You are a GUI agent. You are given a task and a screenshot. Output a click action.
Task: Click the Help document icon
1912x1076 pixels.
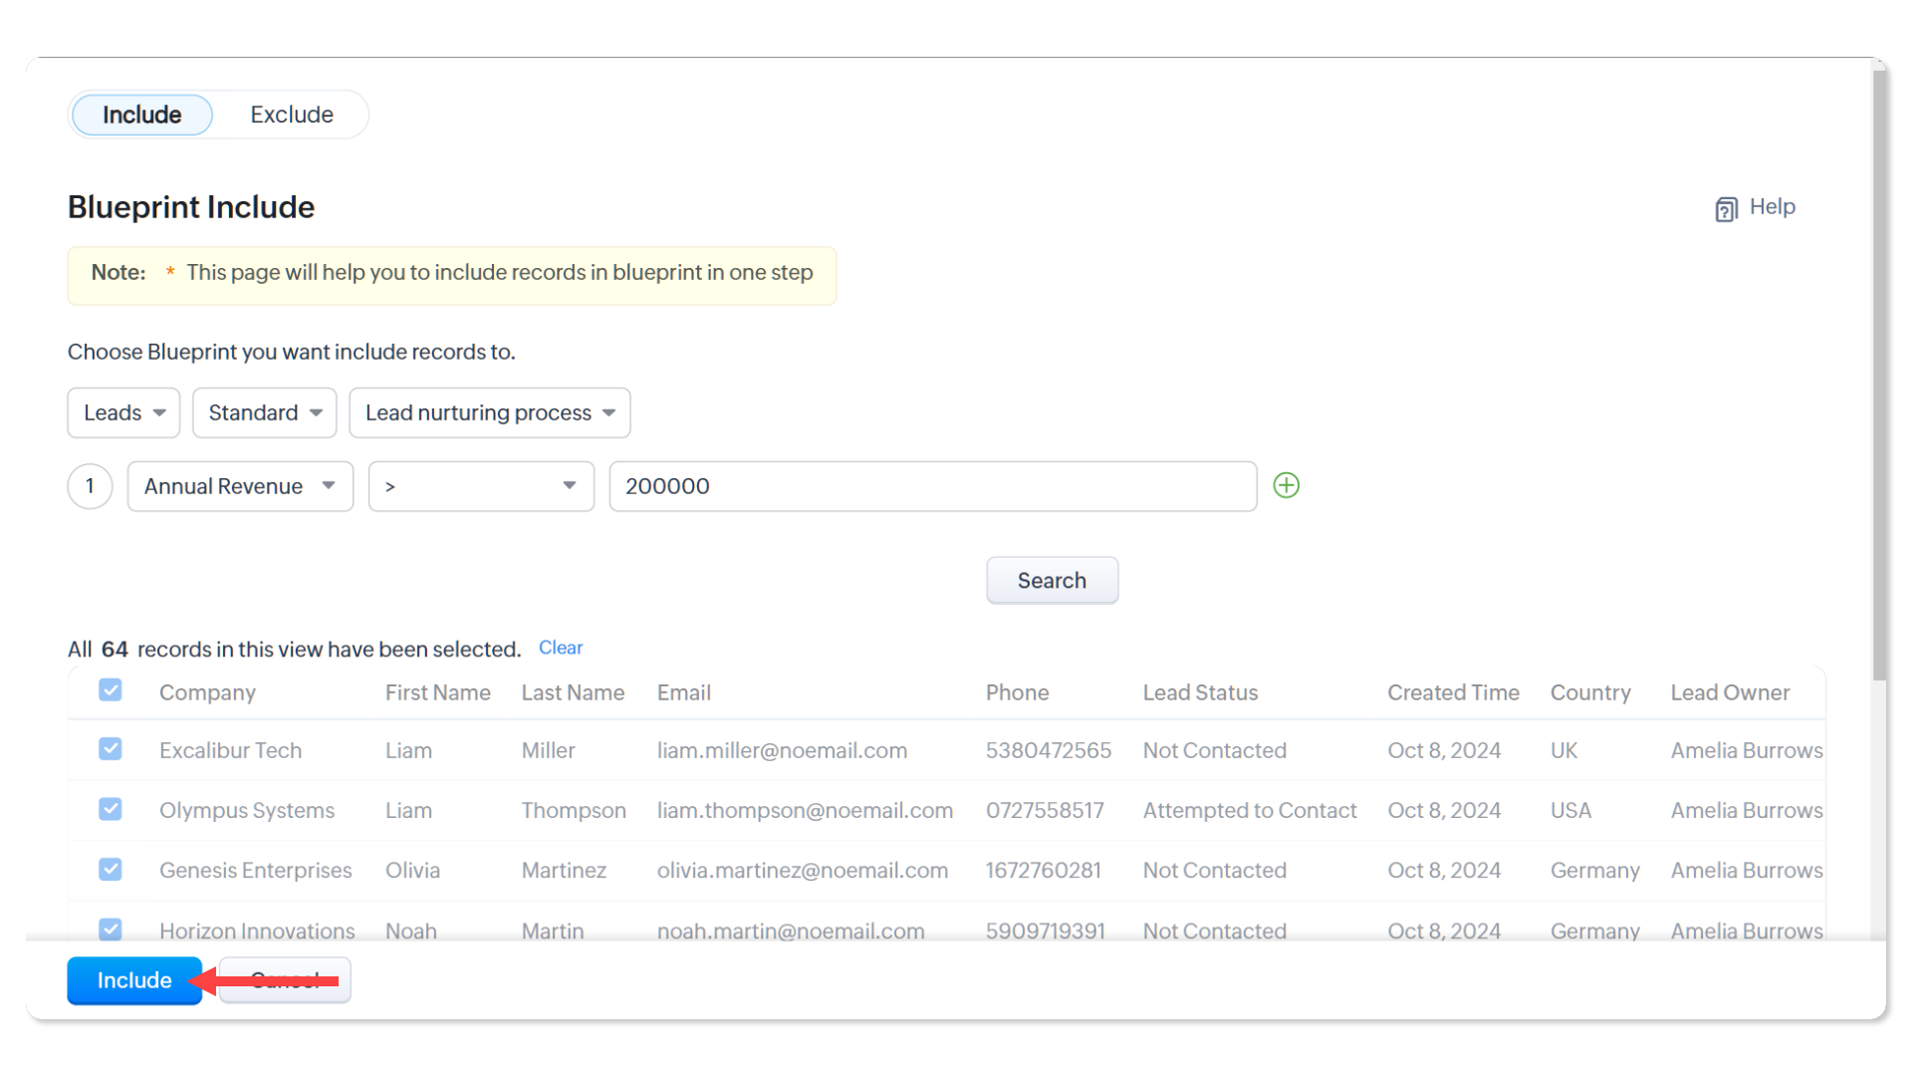coord(1725,209)
